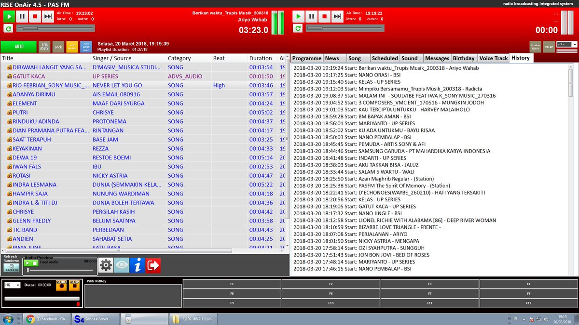This screenshot has width=579, height=325.
Task: Stop the Audio Preview
Action: pyautogui.click(x=35, y=263)
